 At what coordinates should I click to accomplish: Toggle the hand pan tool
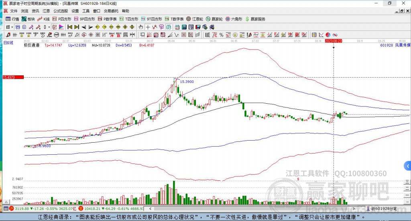click(140, 27)
